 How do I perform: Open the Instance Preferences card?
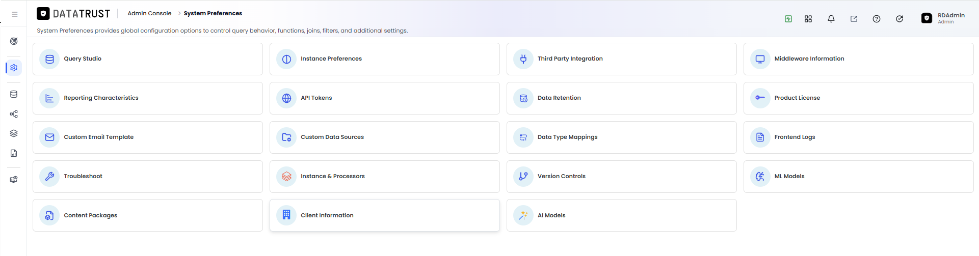[x=385, y=59]
